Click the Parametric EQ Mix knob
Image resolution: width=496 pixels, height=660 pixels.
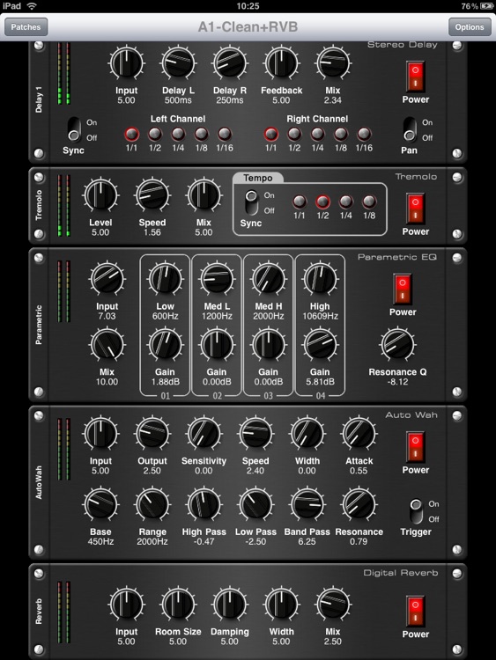click(107, 345)
